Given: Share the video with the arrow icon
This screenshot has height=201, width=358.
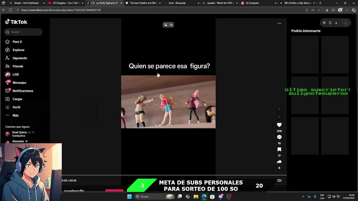Looking at the screenshot, I should pyautogui.click(x=279, y=162).
